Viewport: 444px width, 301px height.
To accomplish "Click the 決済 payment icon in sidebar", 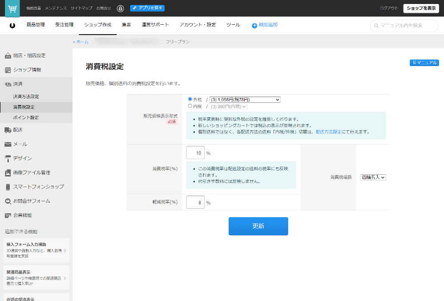I will pyautogui.click(x=8, y=84).
